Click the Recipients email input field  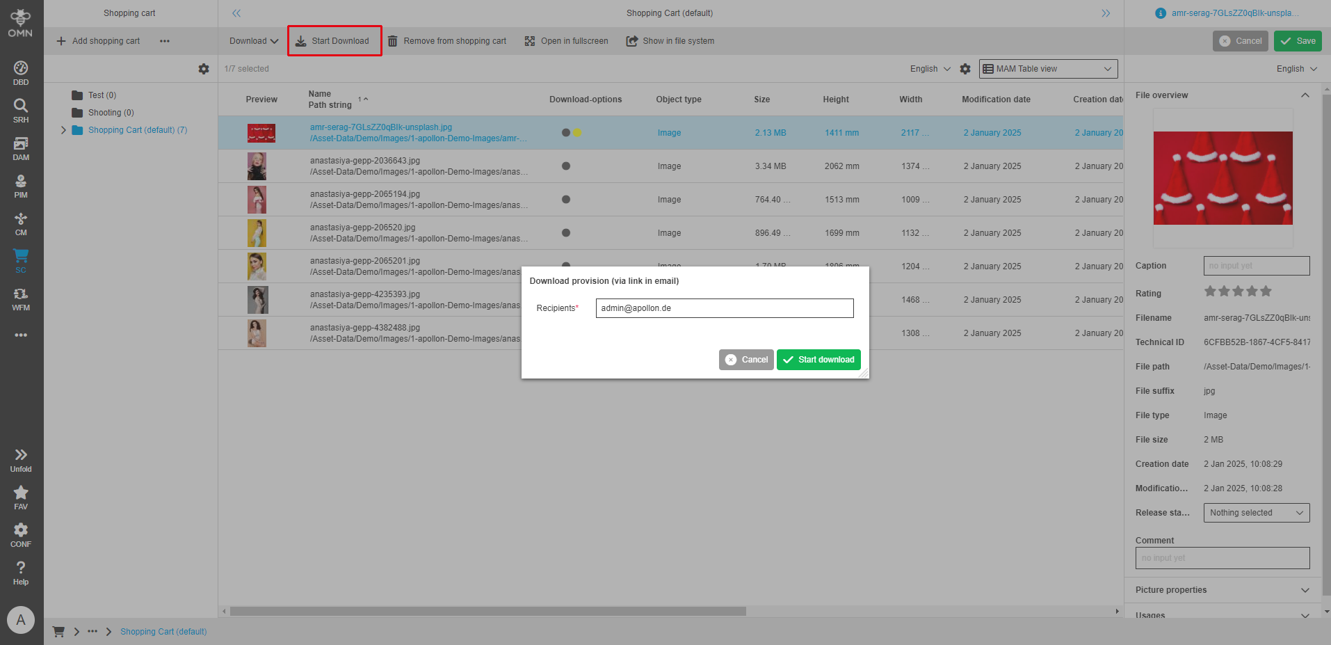[724, 308]
